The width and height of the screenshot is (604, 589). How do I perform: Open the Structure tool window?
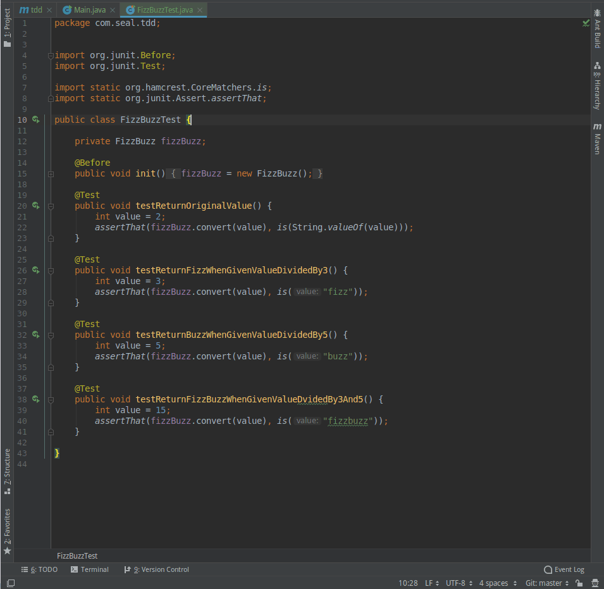[7, 471]
